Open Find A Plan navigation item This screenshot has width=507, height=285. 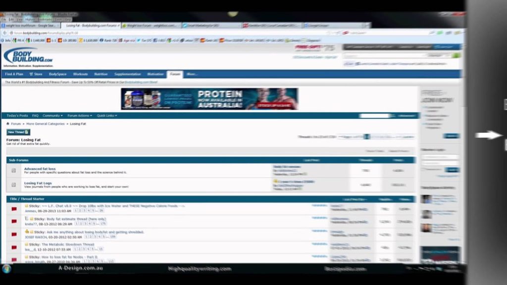click(x=14, y=74)
